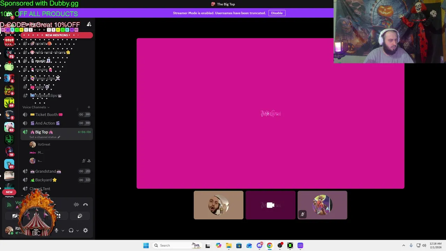Open the soundboard button
Viewport: 446px width, 251px height.
[x=80, y=216]
